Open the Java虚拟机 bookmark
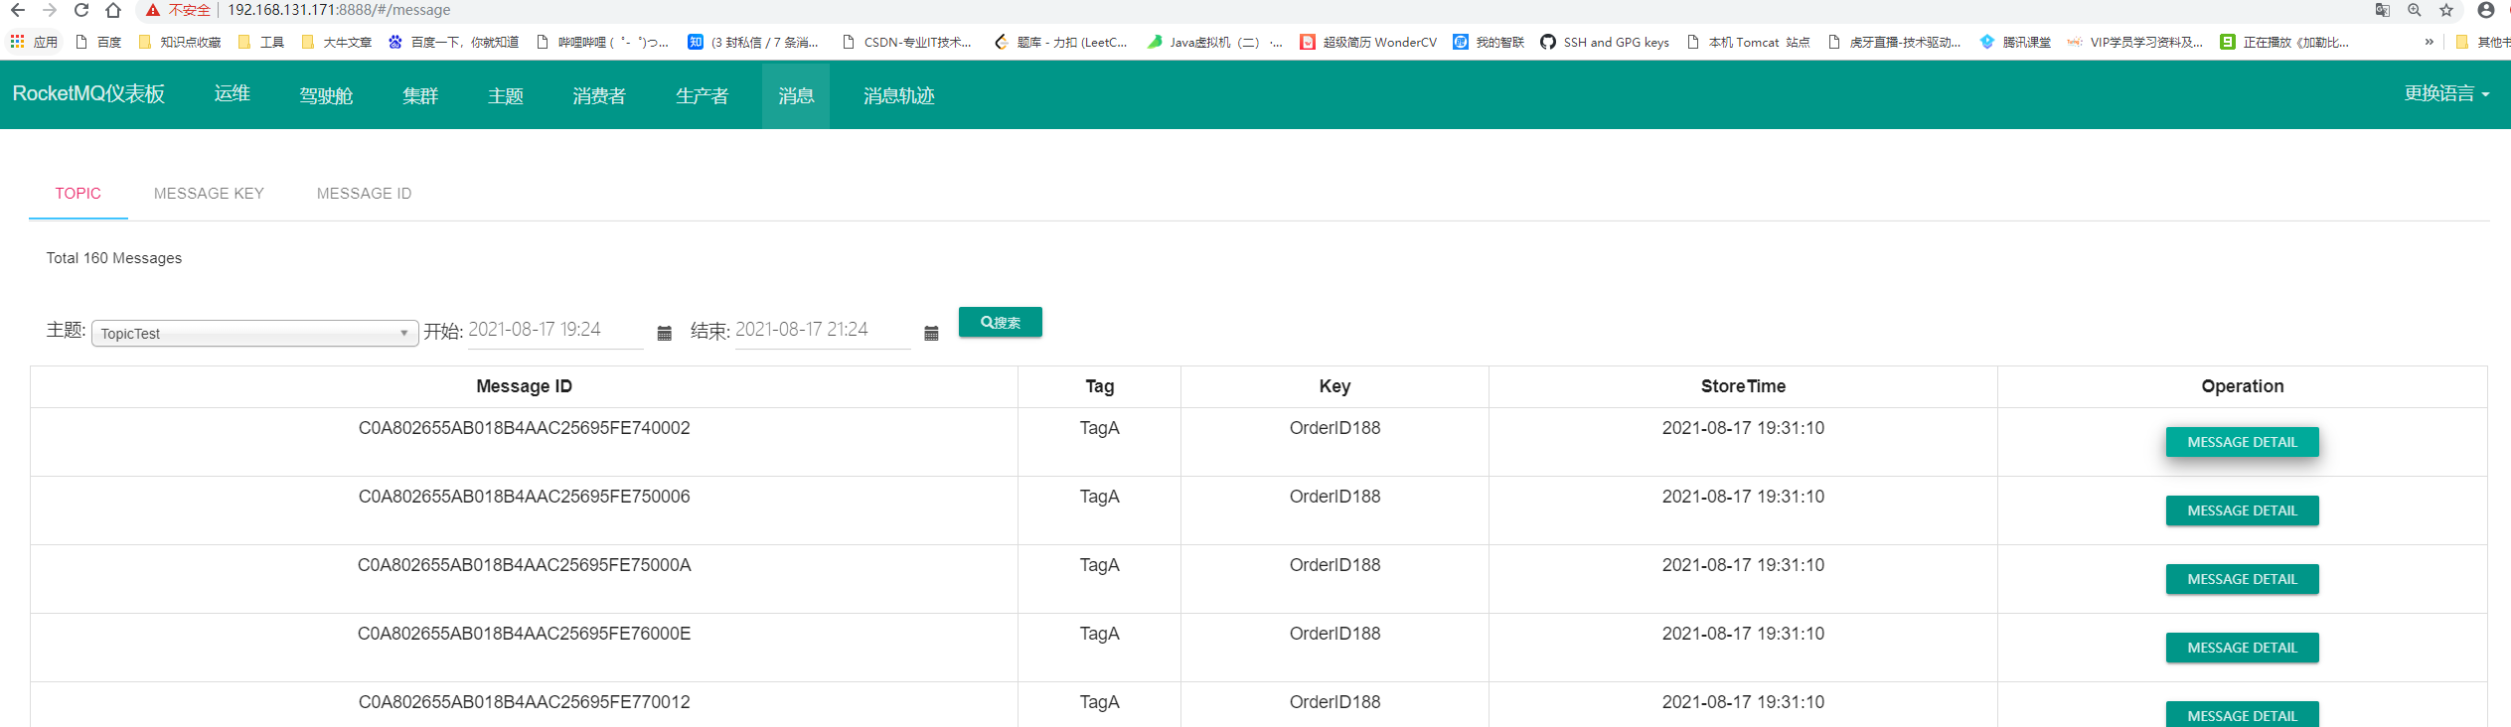This screenshot has width=2511, height=727. [1214, 42]
